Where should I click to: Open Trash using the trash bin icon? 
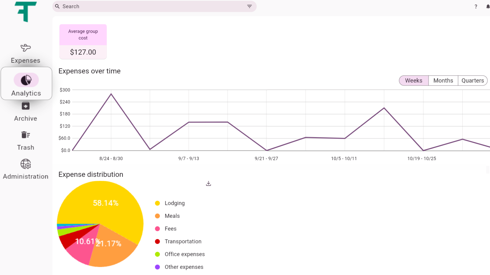(26, 135)
